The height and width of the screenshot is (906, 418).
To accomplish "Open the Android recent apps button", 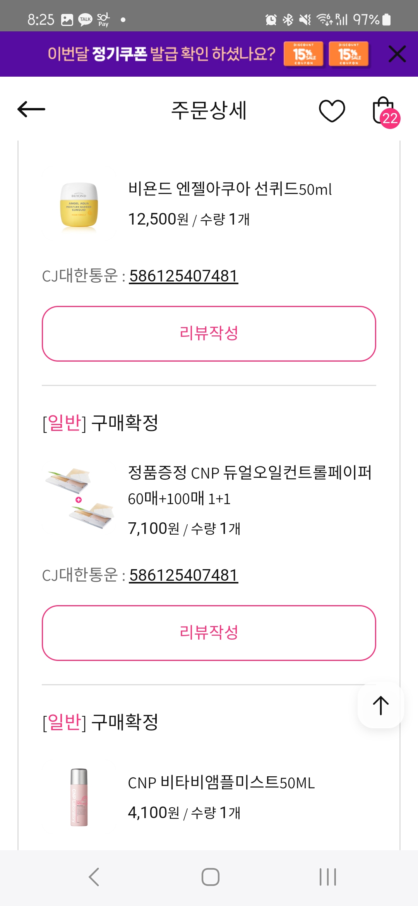I will tap(327, 877).
